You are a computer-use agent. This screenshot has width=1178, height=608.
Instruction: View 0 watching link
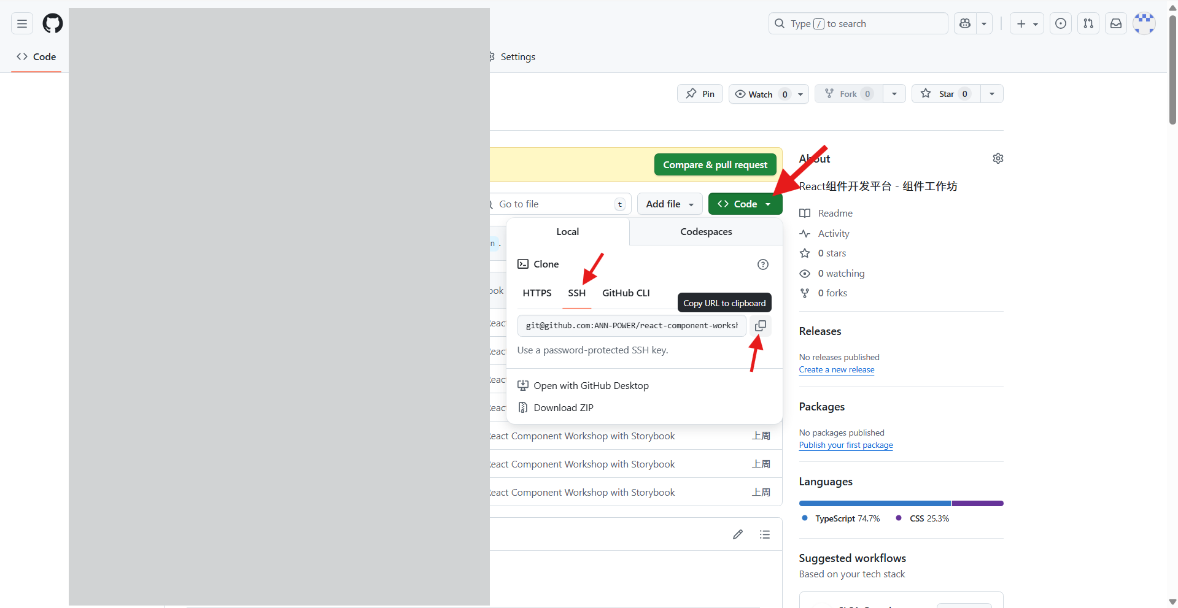(832, 273)
